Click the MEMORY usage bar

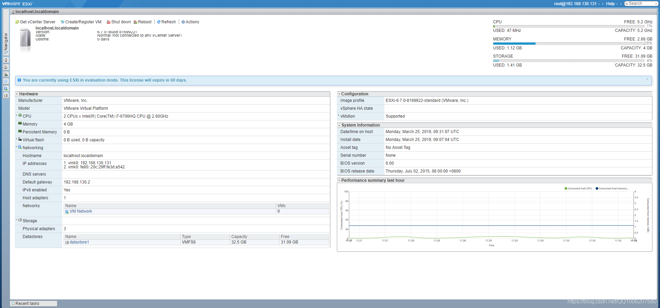(569, 44)
